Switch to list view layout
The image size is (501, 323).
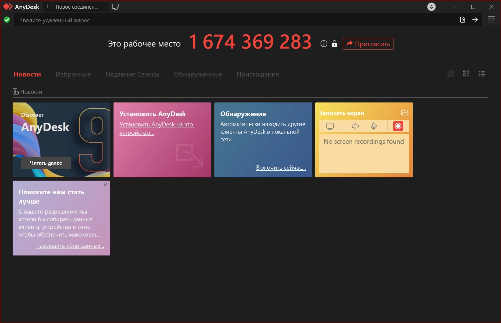click(482, 74)
